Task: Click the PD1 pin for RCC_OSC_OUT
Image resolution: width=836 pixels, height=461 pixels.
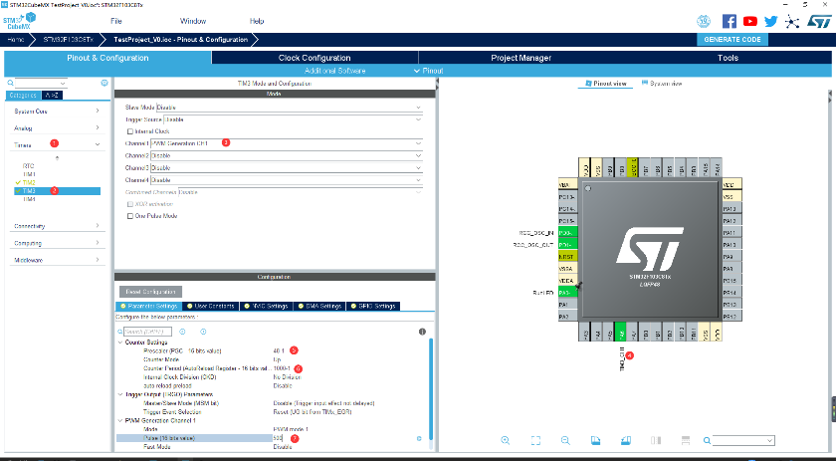Action: pyautogui.click(x=567, y=245)
